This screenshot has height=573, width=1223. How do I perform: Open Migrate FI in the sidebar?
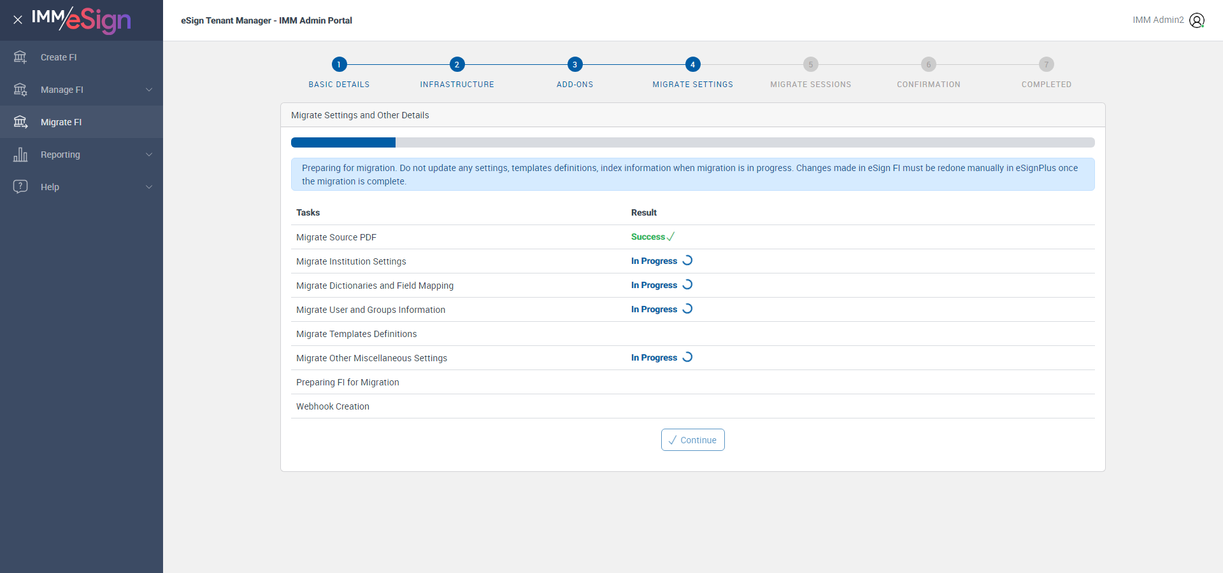pos(61,122)
